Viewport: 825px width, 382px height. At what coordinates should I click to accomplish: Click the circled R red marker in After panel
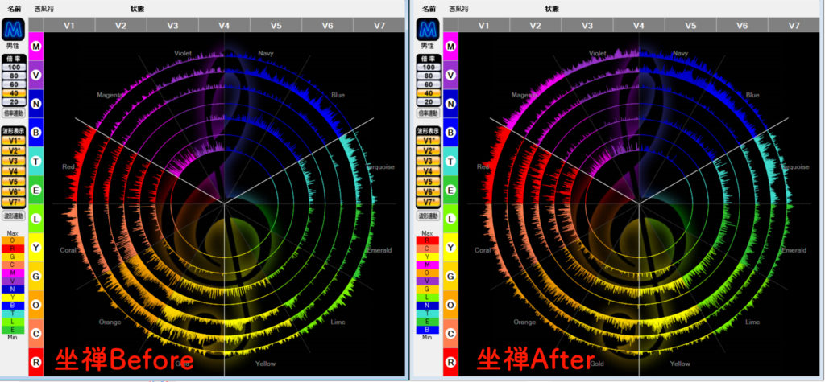[x=450, y=362]
